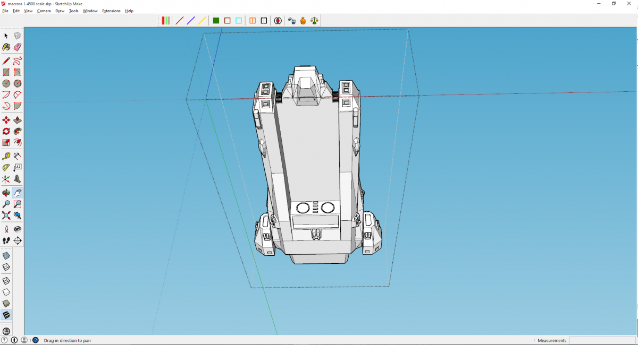The width and height of the screenshot is (638, 345).
Task: Select the 3 Point Arc tool
Action: coord(6,106)
